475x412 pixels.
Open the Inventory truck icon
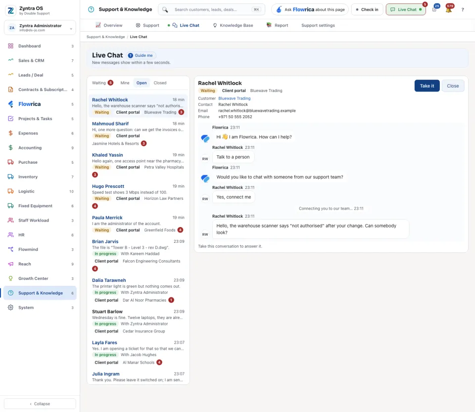(x=10, y=177)
